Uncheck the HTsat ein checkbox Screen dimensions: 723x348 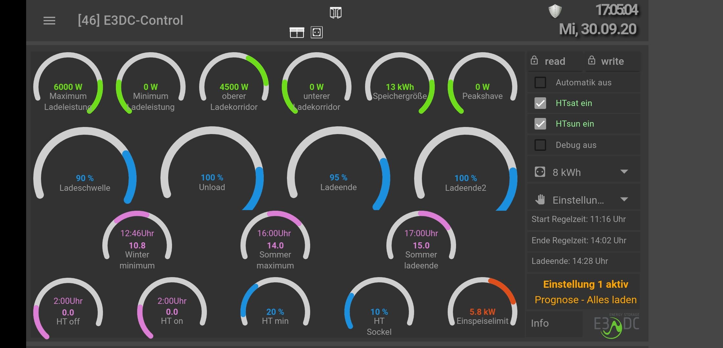tap(540, 103)
